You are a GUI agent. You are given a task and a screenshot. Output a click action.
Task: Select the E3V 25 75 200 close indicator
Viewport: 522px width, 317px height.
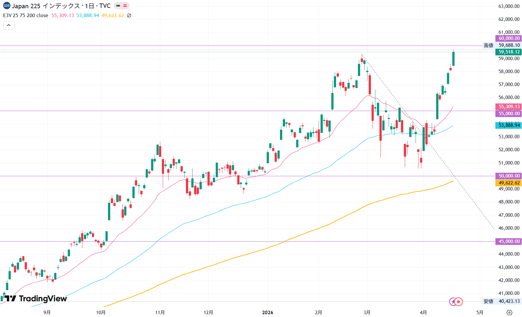[26, 16]
